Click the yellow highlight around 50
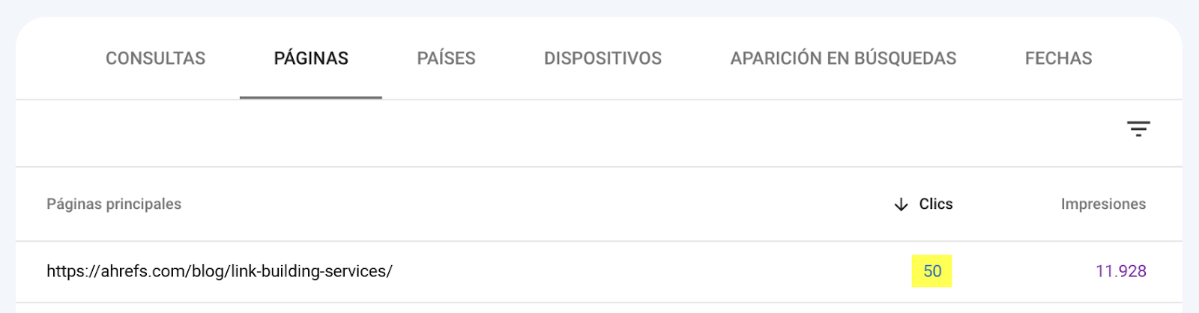Image resolution: width=1199 pixels, height=313 pixels. (932, 271)
